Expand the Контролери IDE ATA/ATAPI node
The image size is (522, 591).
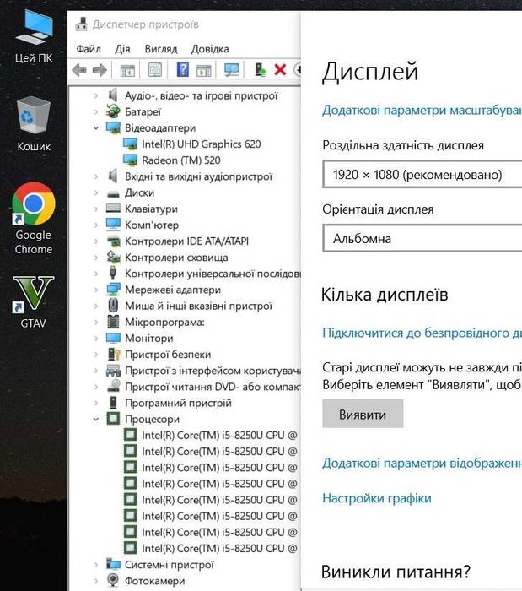pos(96,241)
